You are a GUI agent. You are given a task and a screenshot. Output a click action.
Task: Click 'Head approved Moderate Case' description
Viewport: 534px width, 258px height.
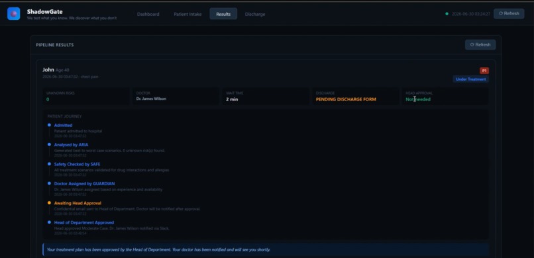(112, 228)
